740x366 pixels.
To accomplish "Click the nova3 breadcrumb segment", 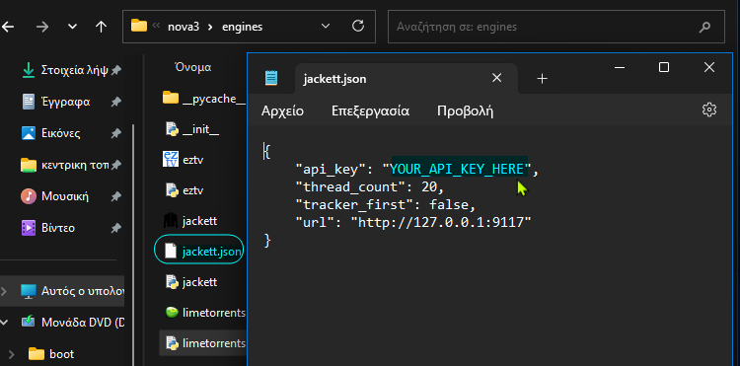I will [184, 27].
